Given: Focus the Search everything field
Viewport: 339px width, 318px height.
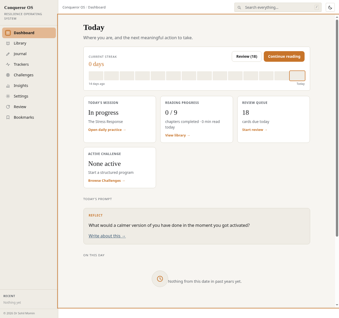Looking at the screenshot, I should click(x=278, y=7).
